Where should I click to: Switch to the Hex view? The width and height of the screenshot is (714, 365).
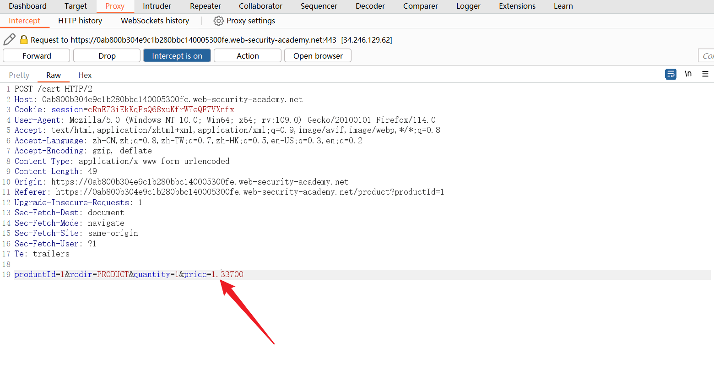click(85, 75)
